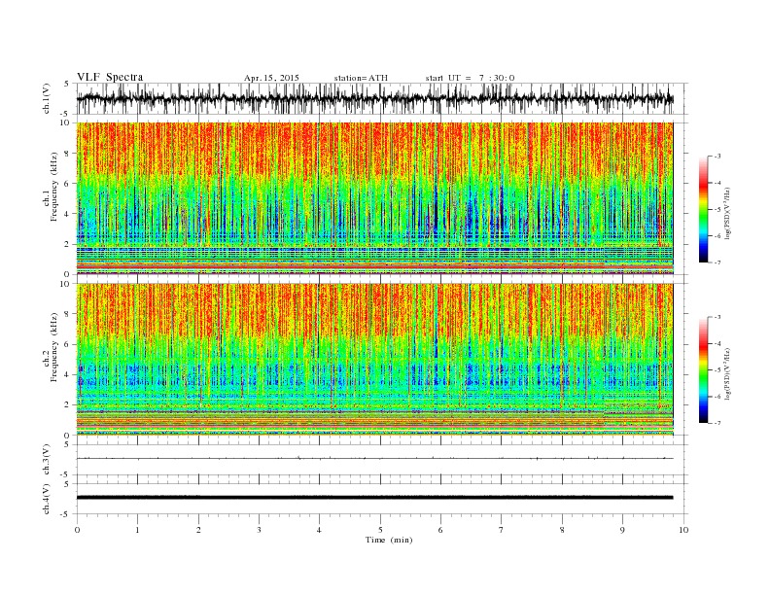This screenshot has height=595, width=770.
Task: Click the "-4" label on ch.2 color bar
Action: [717, 343]
